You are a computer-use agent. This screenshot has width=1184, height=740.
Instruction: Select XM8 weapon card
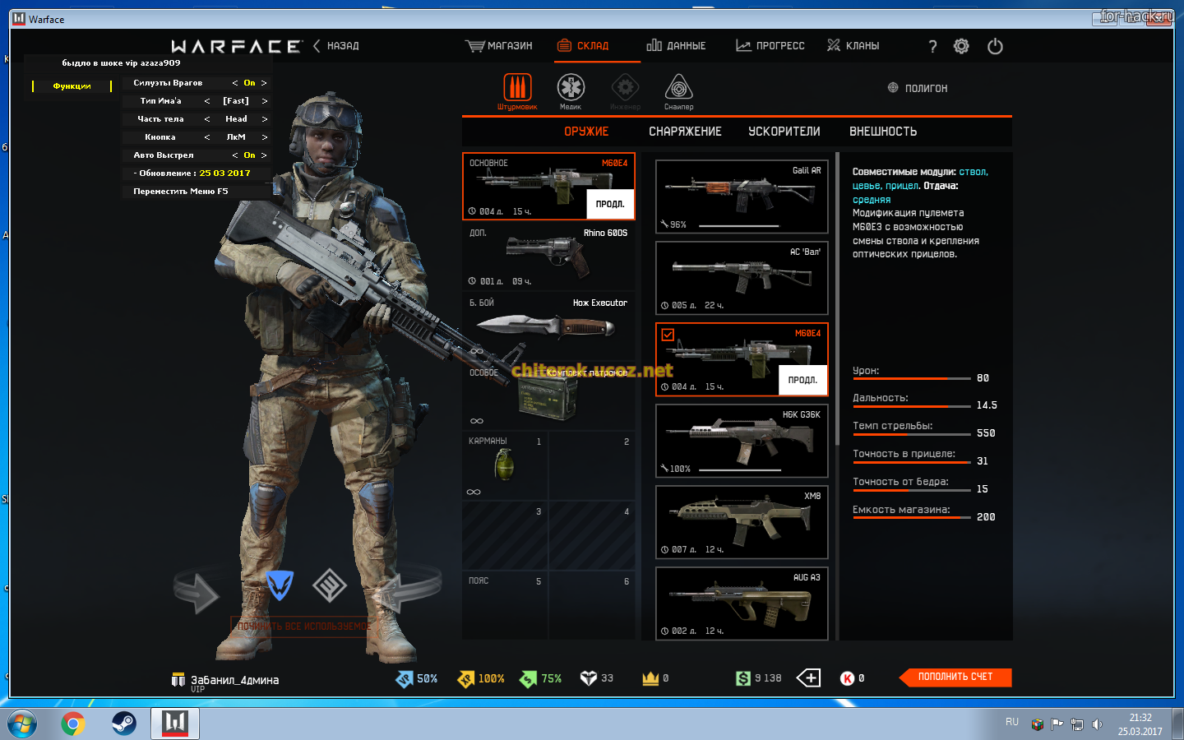click(742, 522)
